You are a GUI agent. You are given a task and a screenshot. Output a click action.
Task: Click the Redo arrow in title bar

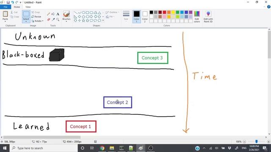click(x=17, y=3)
